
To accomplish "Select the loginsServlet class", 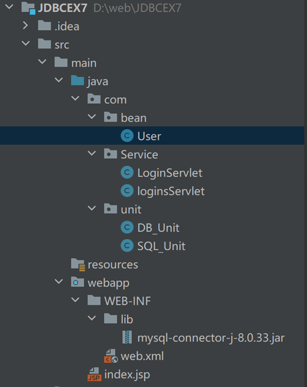I will tap(171, 191).
